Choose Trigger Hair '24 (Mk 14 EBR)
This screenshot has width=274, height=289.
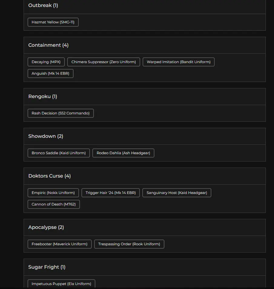111,193
